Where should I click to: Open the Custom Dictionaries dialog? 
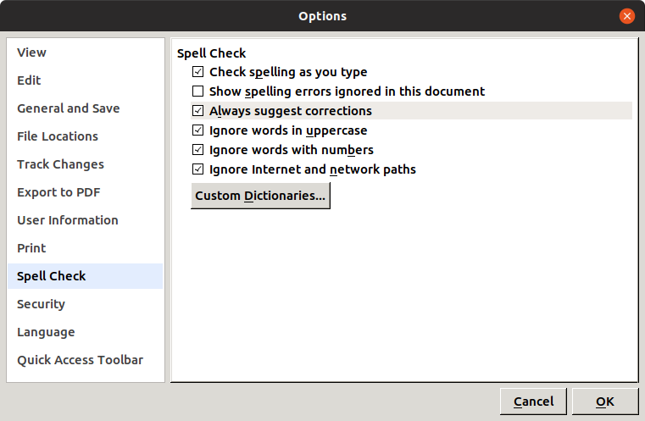tap(260, 197)
